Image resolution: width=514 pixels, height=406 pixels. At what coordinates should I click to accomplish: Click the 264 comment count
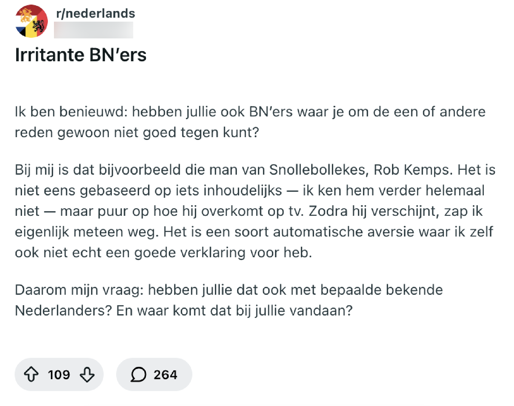point(166,374)
